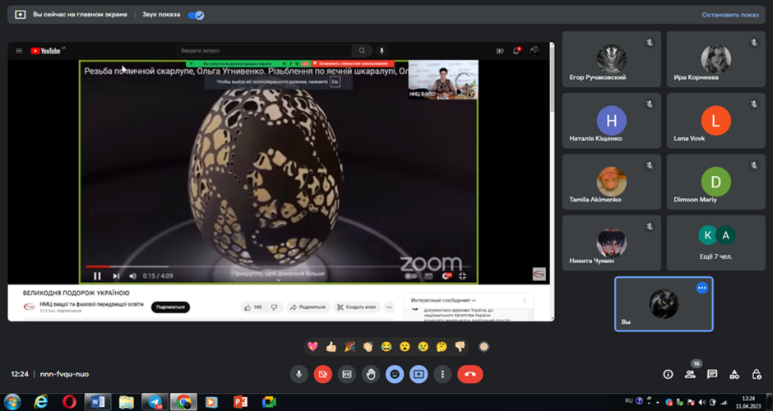Open host controls lock icon
The width and height of the screenshot is (773, 411).
757,375
